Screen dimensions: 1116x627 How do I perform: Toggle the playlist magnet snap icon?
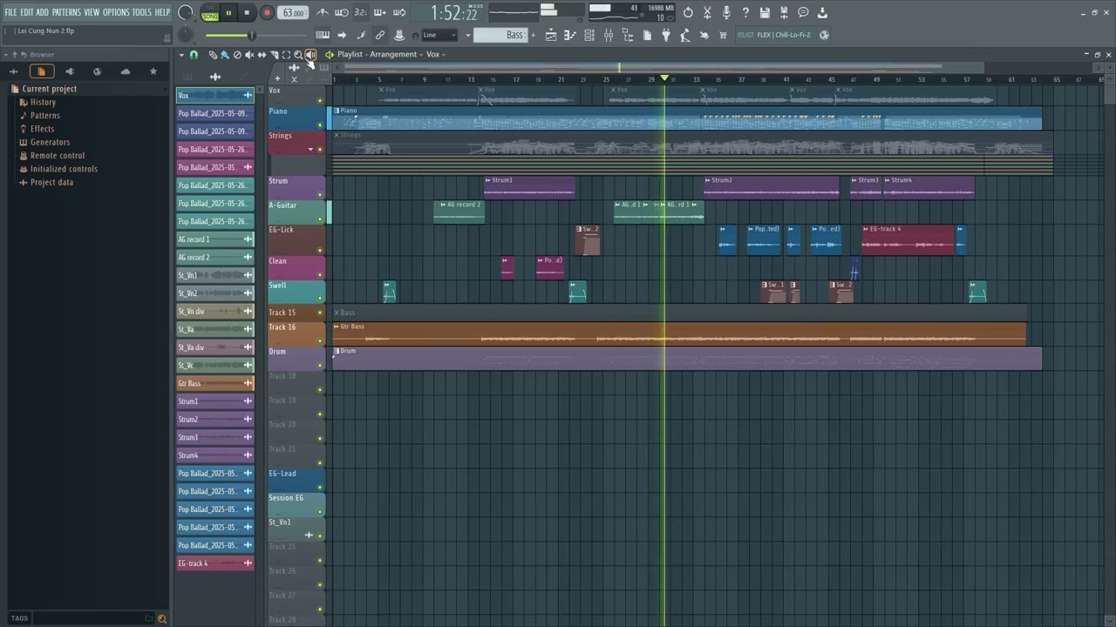point(194,55)
